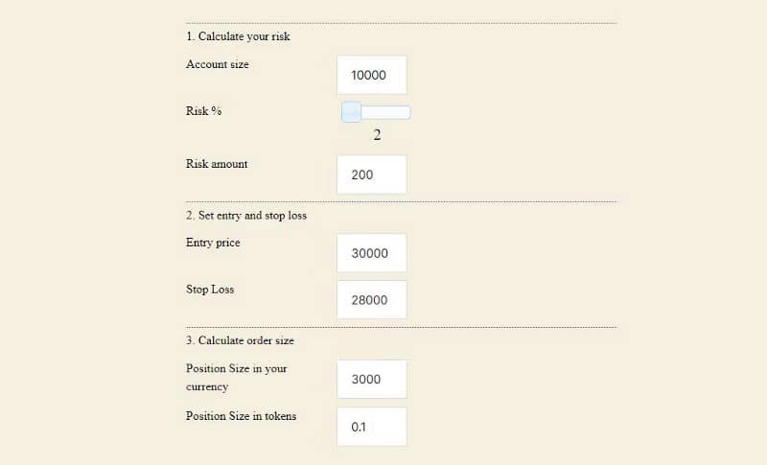Click the 'Position Size in tokens' label

point(241,416)
